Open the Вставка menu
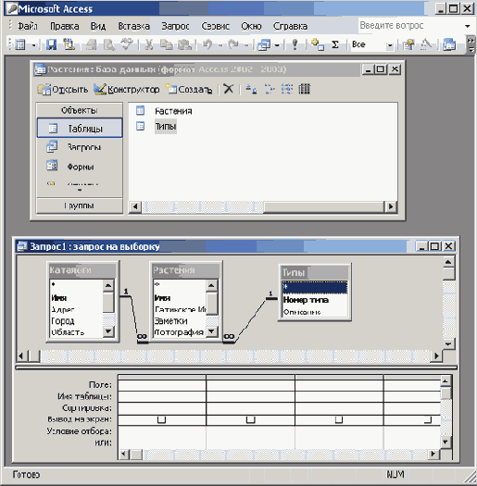 [134, 26]
